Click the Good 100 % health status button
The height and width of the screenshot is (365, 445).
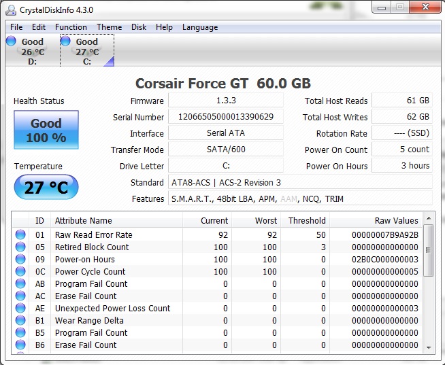[46, 130]
